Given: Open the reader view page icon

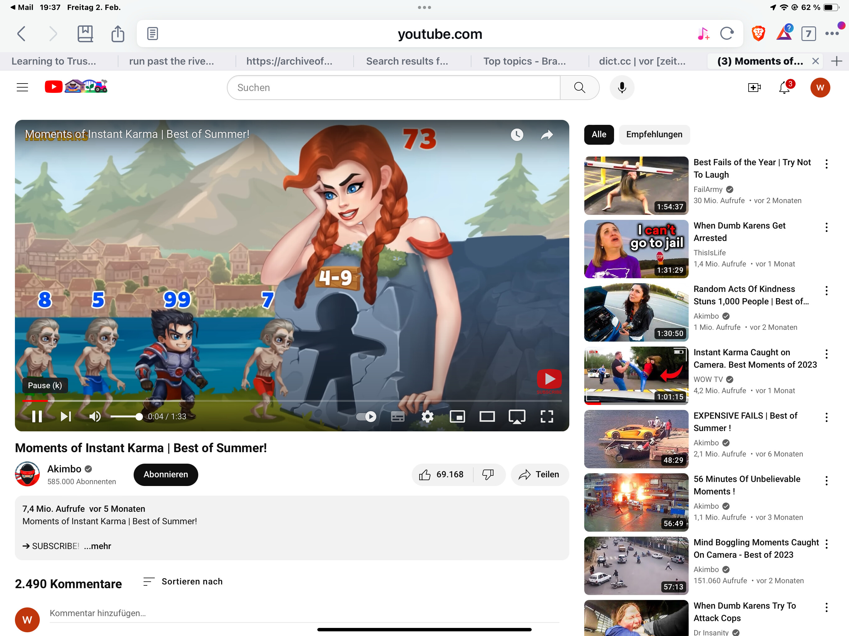Looking at the screenshot, I should [x=152, y=34].
